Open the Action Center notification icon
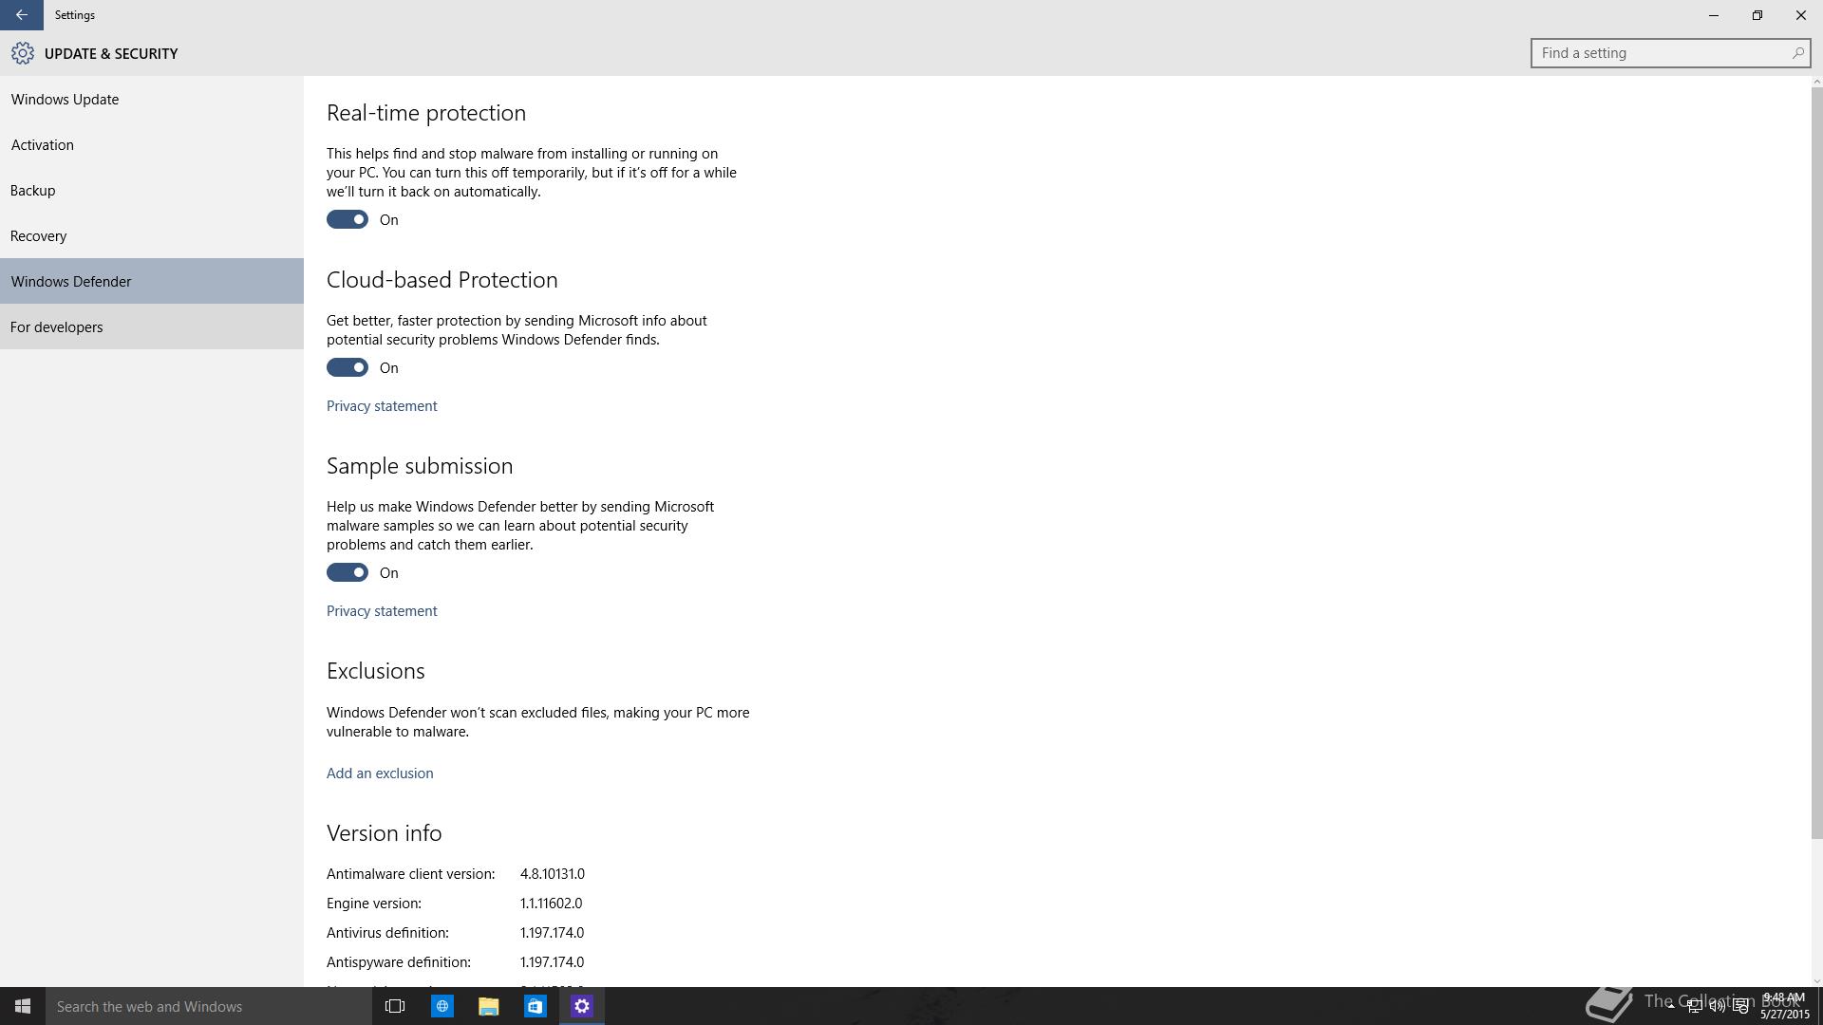Viewport: 1823px width, 1025px height. click(1741, 1006)
